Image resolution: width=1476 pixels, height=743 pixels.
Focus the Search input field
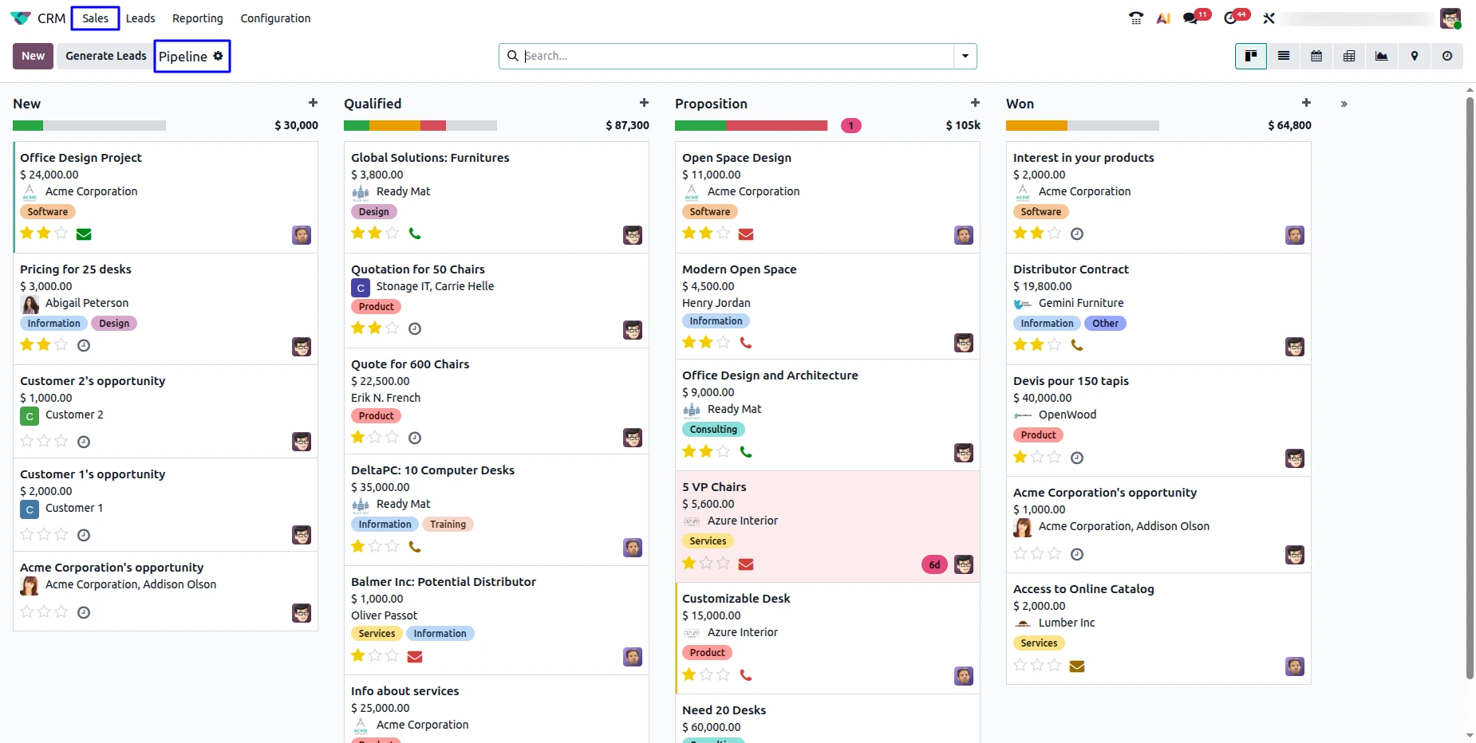coord(738,56)
